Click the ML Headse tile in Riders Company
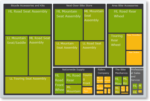 100,87
